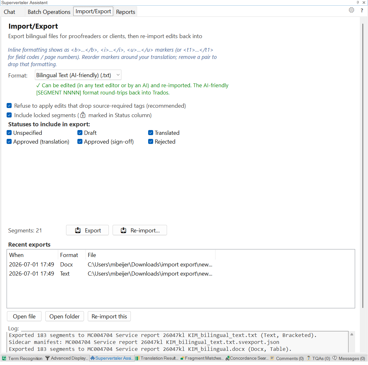
Task: Switch to the Reports tab
Action: point(125,12)
